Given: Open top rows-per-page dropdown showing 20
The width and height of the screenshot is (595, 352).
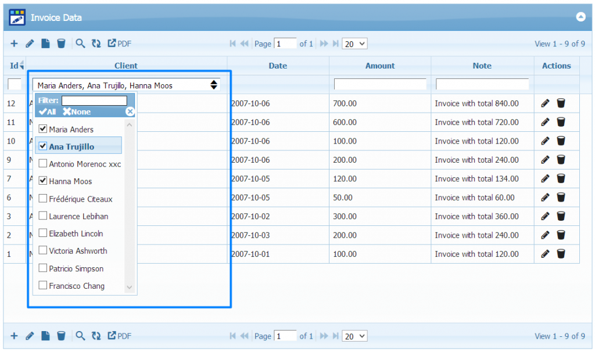Looking at the screenshot, I should point(355,44).
